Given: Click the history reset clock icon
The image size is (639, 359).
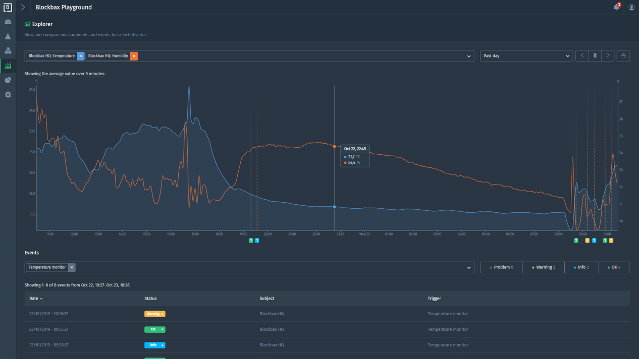Looking at the screenshot, I should (623, 56).
